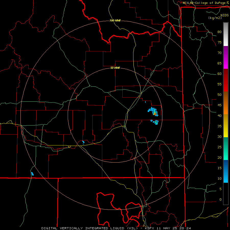
Task: Click the 50 value on the color scale
Action: coord(220,95)
